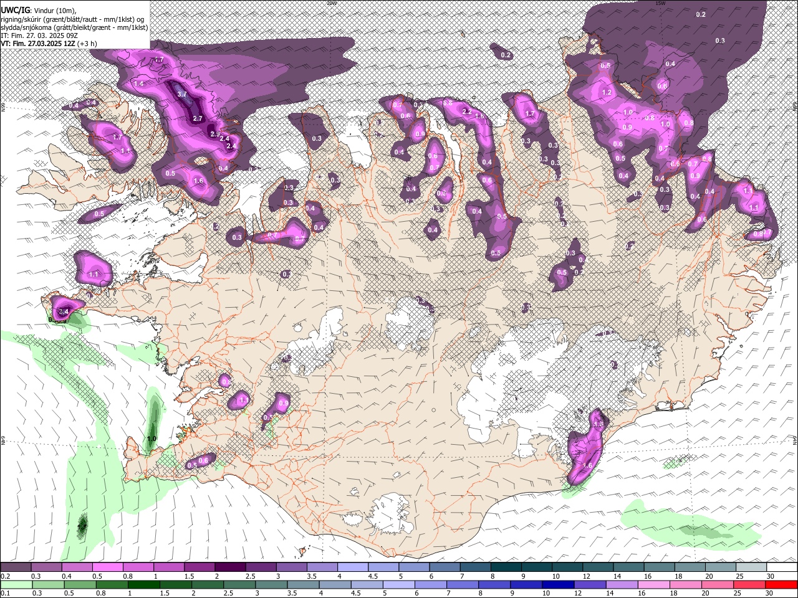Click the "0.2" label in the upper legend row
798x598 pixels.
pos(5,576)
